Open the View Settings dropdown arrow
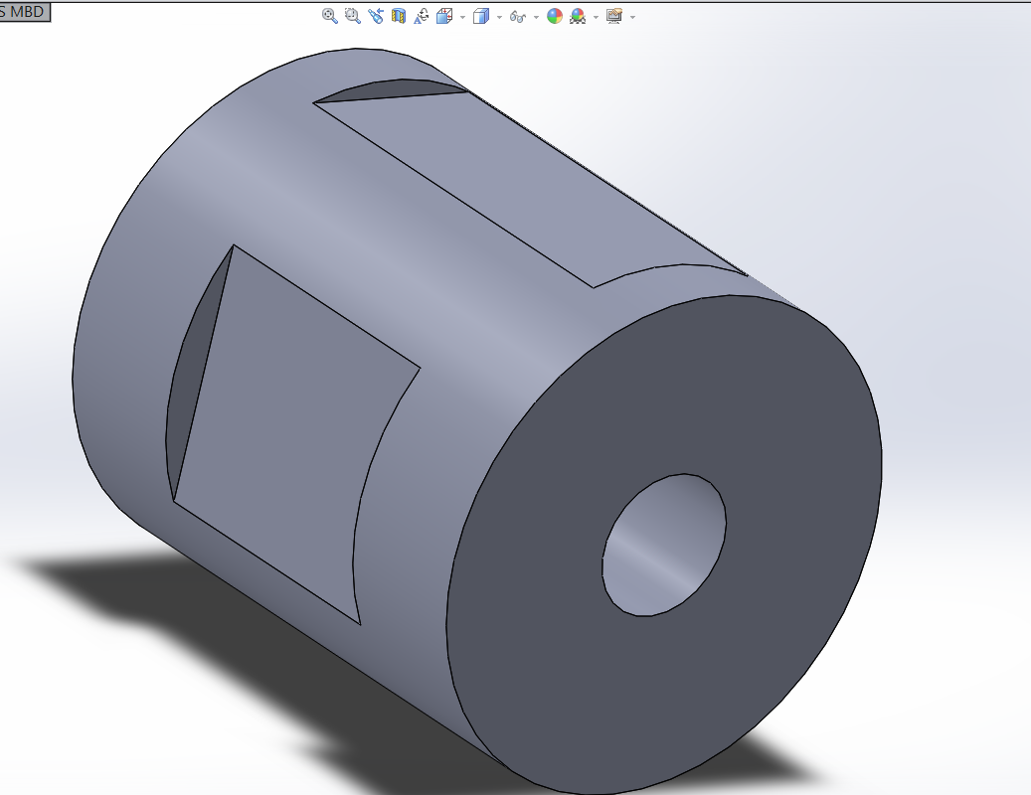 click(632, 17)
